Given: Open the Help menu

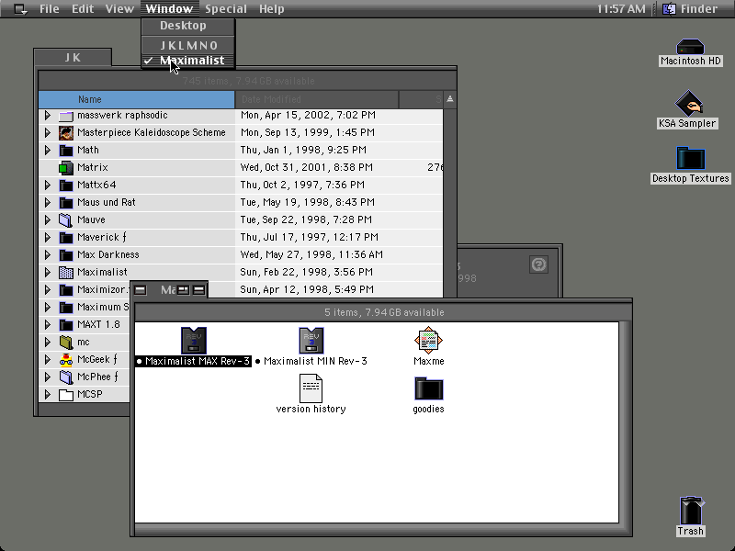Looking at the screenshot, I should [271, 9].
